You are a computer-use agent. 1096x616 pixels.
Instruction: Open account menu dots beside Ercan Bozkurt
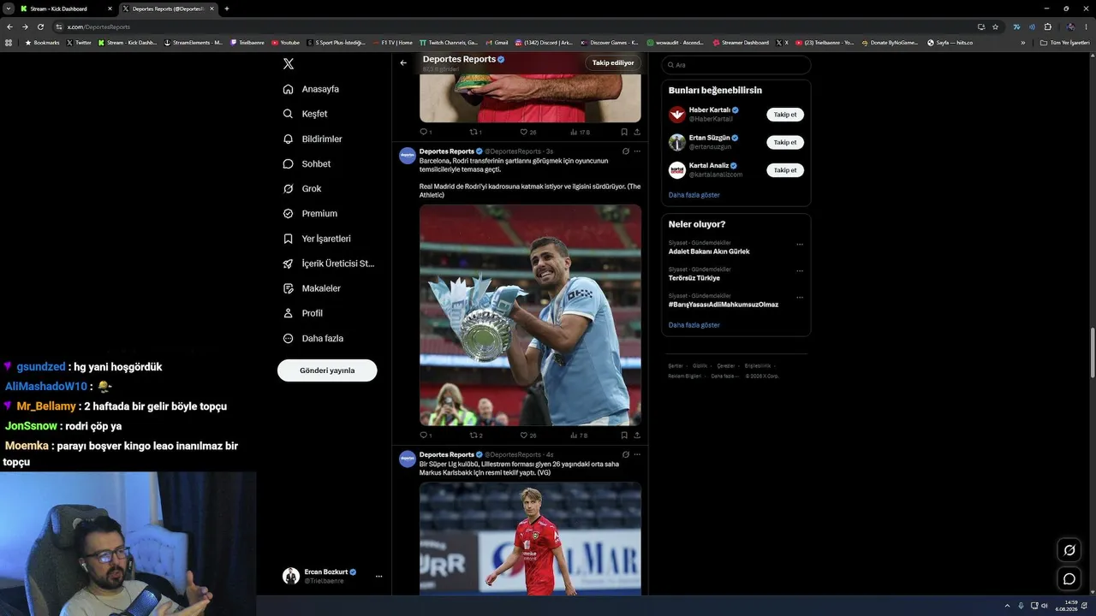378,577
